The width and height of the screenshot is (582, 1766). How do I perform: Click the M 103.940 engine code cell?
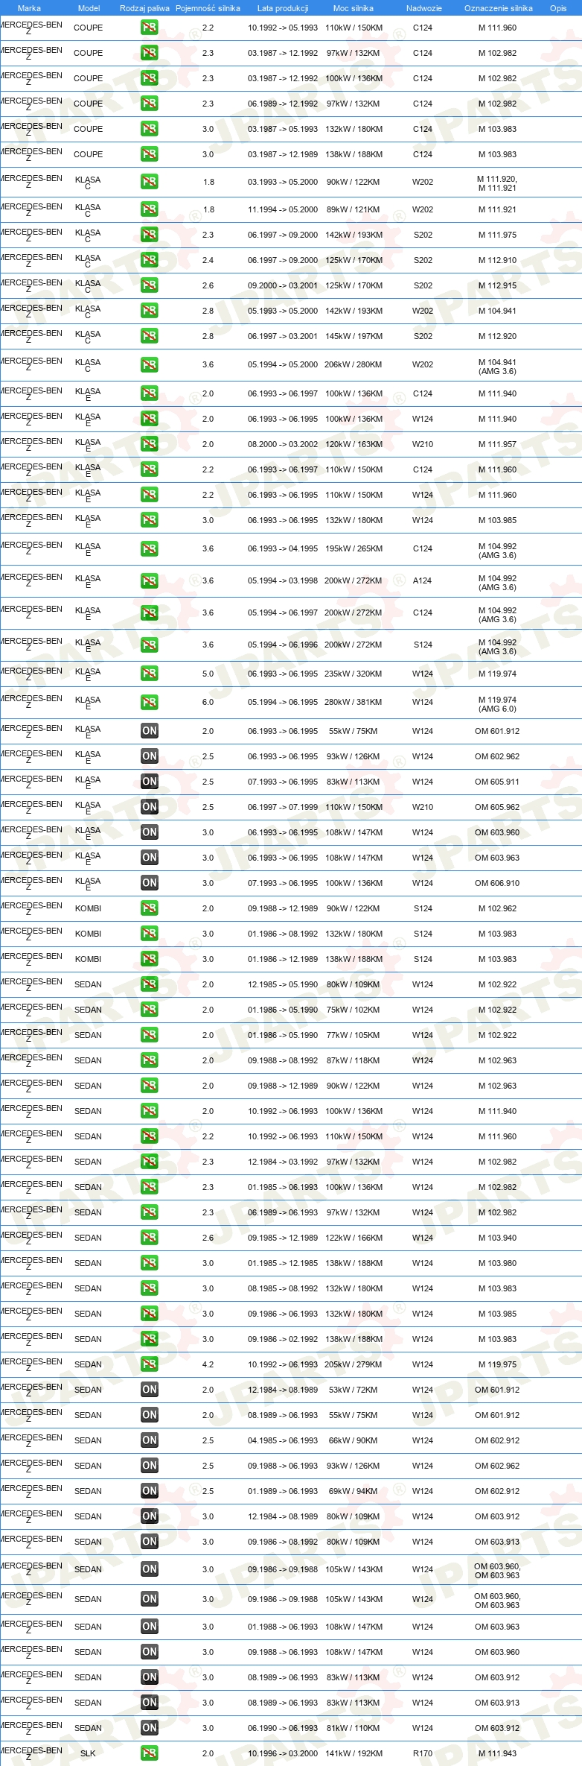[497, 1238]
